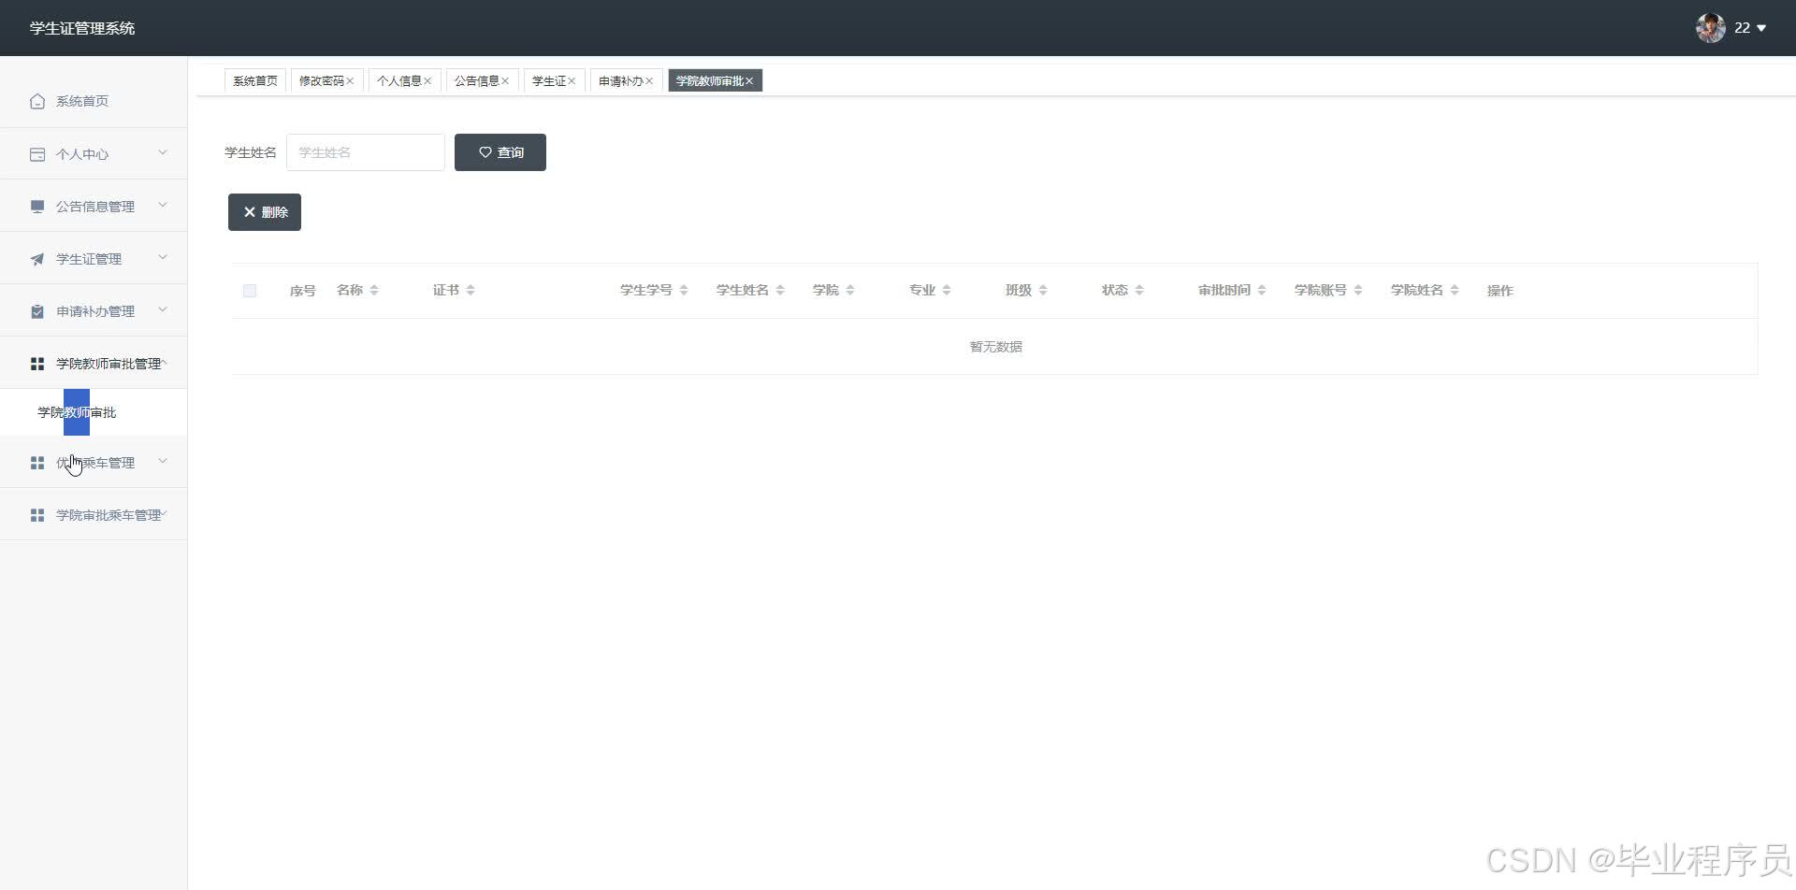The image size is (1796, 890).
Task: Sort table by 专业 column
Action: pos(947,291)
